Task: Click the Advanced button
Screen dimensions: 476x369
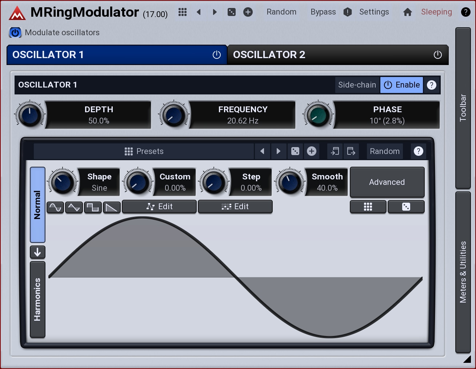Action: click(x=387, y=182)
